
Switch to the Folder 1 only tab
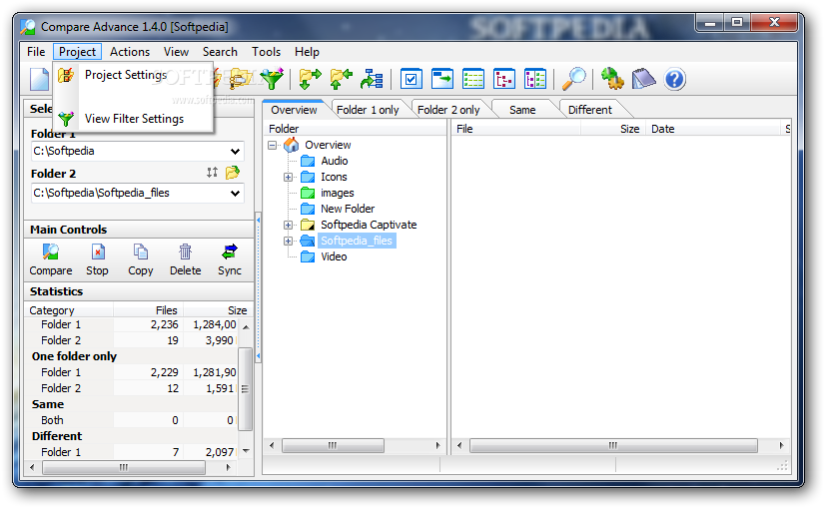tap(368, 110)
